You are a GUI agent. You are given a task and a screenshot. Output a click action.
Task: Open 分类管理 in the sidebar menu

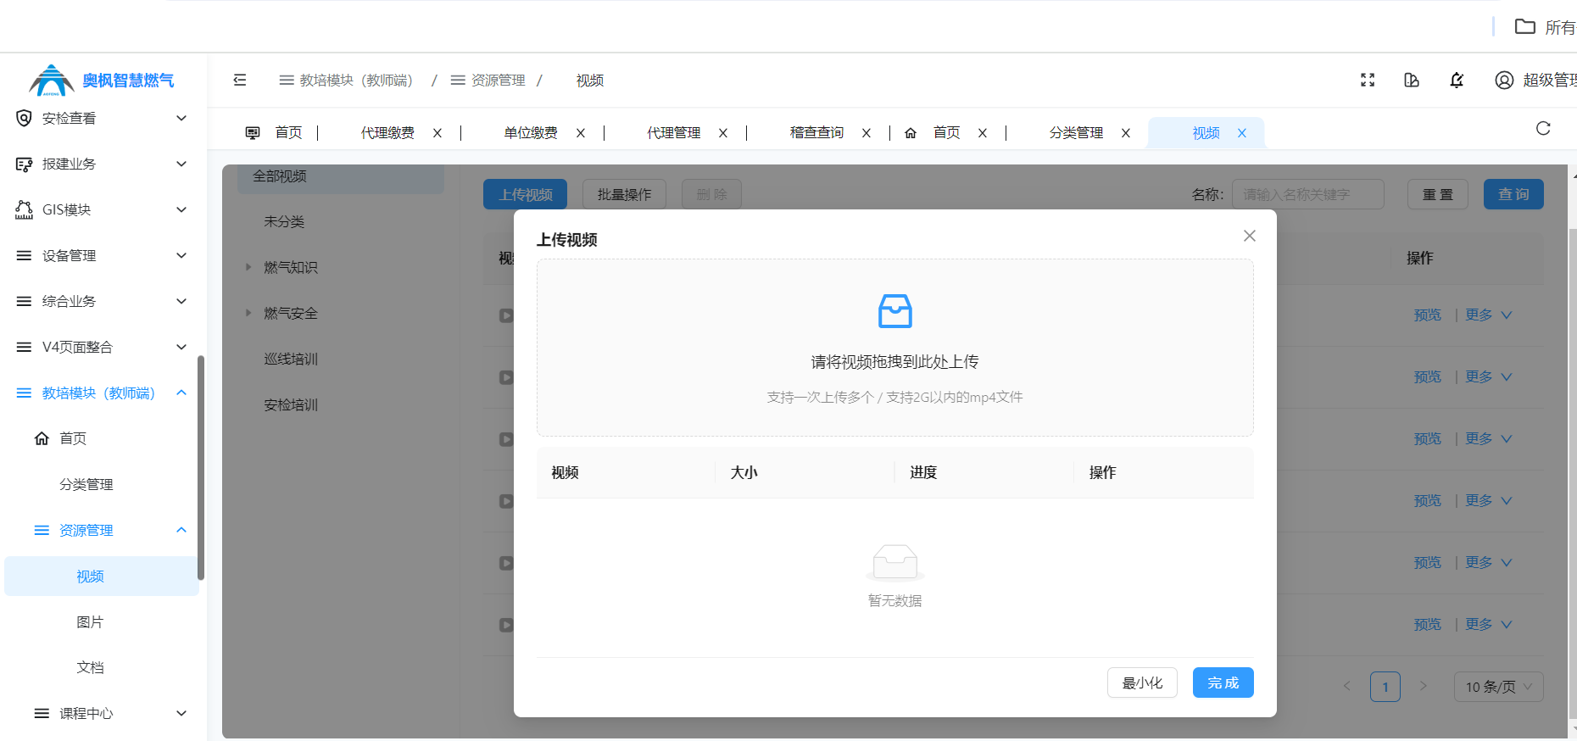[x=86, y=485]
